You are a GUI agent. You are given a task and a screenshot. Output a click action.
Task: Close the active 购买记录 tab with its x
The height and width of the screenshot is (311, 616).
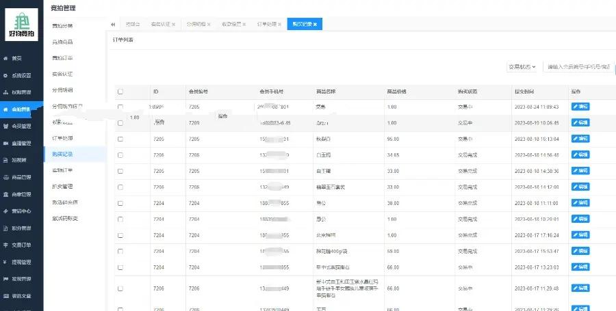pyautogui.click(x=315, y=25)
